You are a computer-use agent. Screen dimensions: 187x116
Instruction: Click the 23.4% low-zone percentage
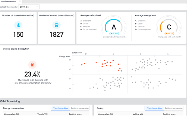point(32,74)
